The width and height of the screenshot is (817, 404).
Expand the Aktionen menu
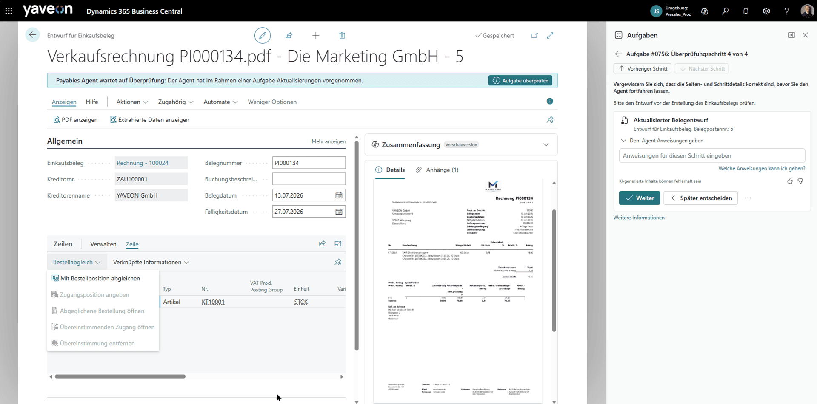pyautogui.click(x=132, y=102)
